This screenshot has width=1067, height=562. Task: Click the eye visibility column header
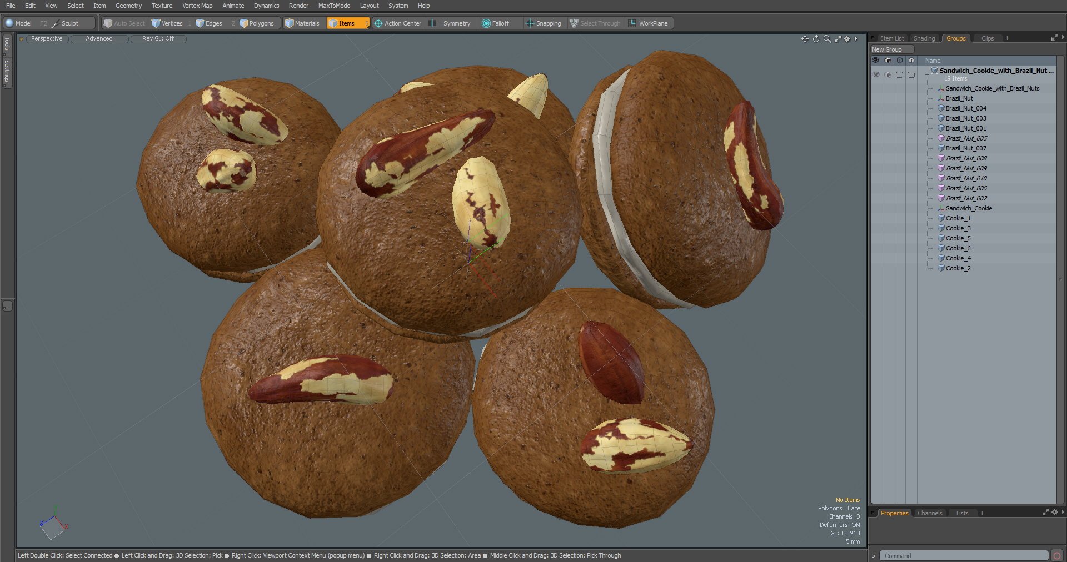pyautogui.click(x=876, y=61)
